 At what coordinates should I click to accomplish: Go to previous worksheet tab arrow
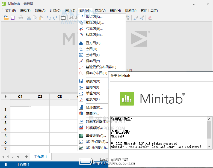tap(8, 157)
